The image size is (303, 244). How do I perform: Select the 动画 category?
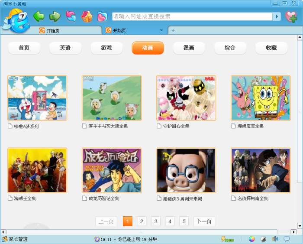click(148, 48)
